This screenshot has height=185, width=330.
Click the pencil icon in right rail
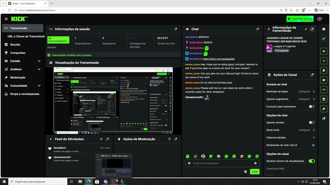tap(324, 39)
